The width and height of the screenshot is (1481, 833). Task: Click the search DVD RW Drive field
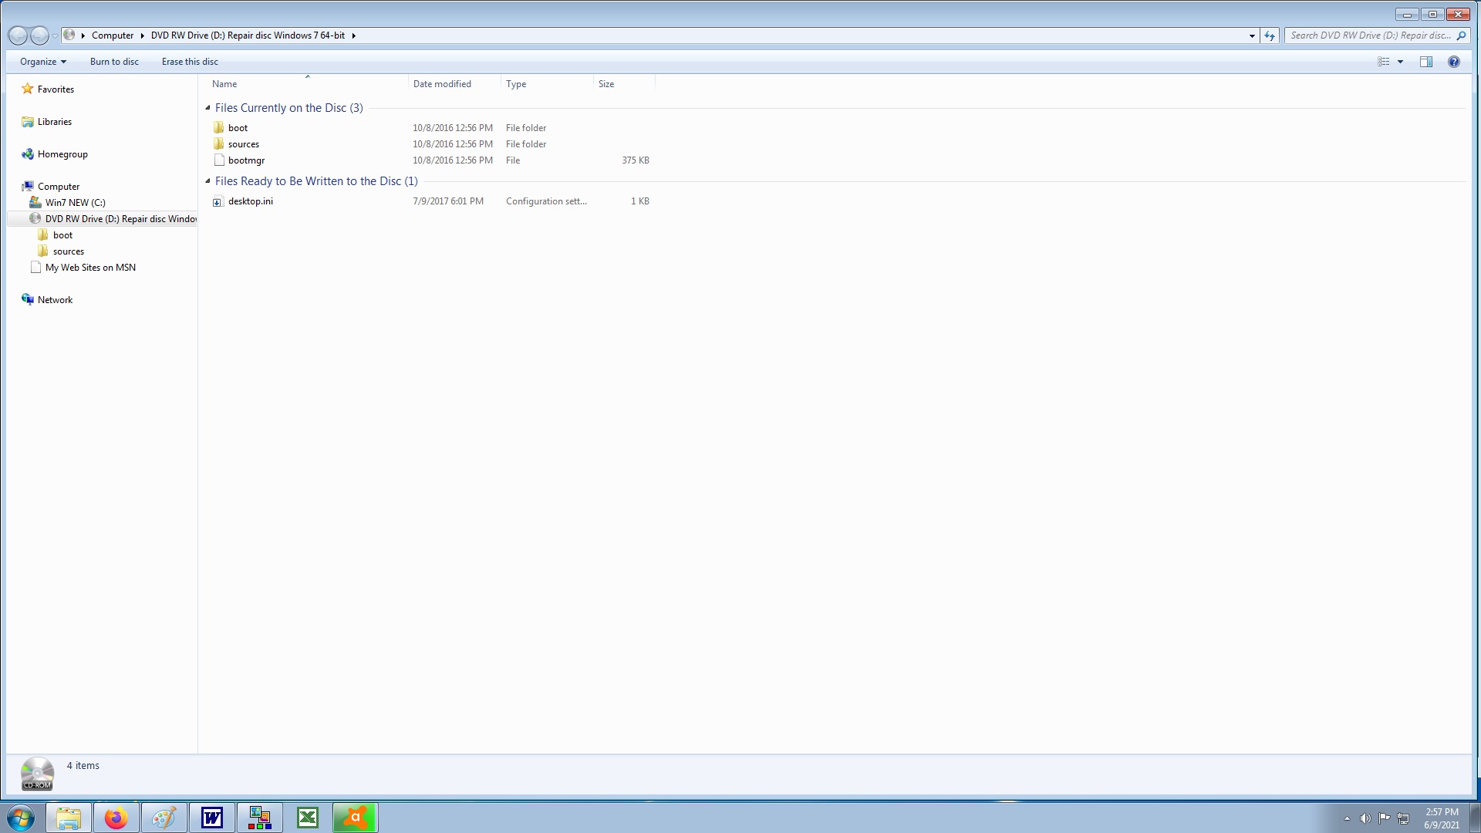(x=1369, y=35)
